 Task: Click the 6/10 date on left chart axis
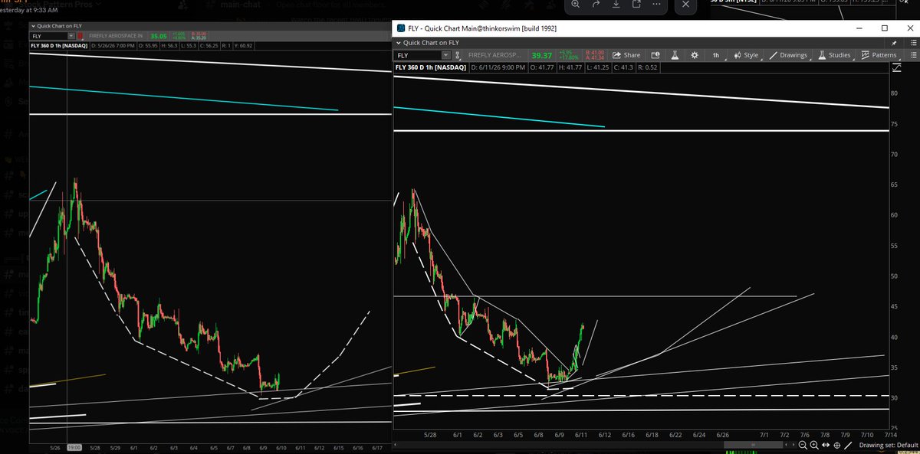tap(281, 446)
